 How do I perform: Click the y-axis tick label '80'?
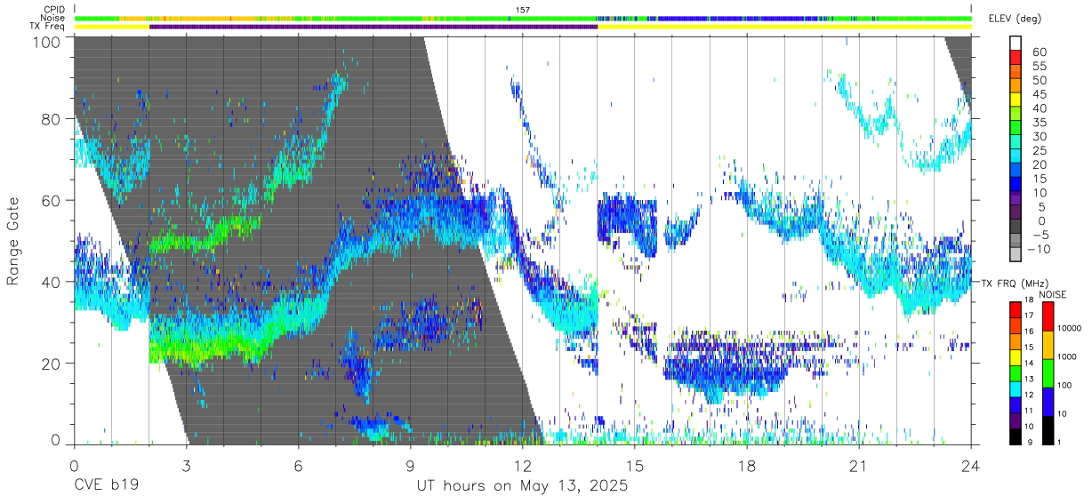click(x=52, y=120)
